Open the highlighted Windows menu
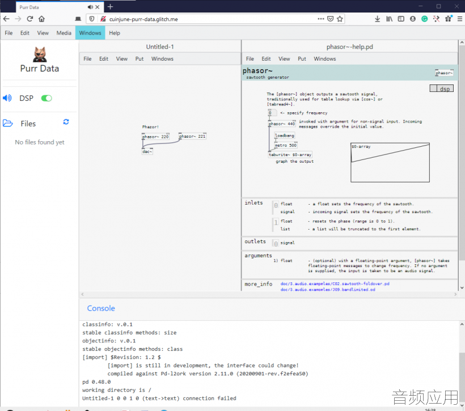Viewport: 465px width, 411px height. pos(90,33)
